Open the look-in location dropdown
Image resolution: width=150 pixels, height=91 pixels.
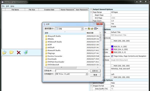(x=82, y=29)
